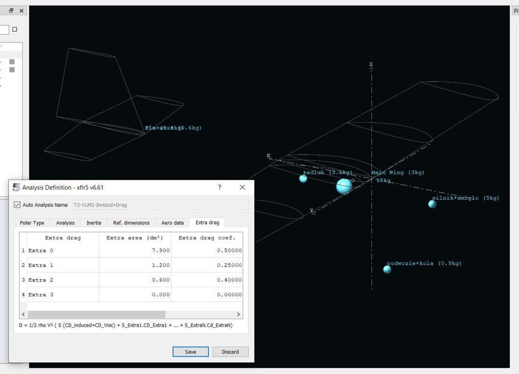
Task: Float the left dock panel
Action: tap(11, 11)
